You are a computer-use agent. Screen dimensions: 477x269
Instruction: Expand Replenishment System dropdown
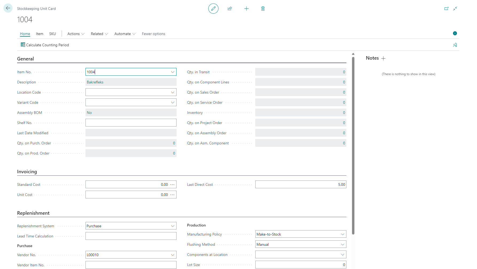click(x=173, y=226)
